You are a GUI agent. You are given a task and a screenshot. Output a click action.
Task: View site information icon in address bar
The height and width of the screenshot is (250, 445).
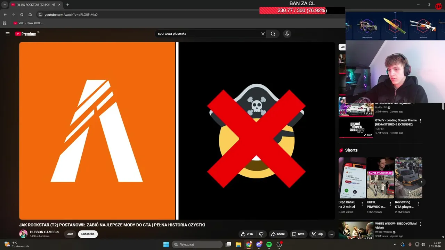click(x=40, y=15)
